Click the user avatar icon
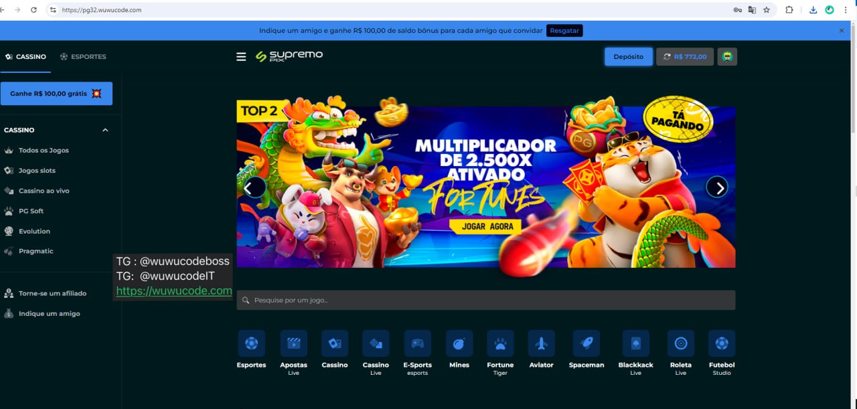 pos(727,57)
